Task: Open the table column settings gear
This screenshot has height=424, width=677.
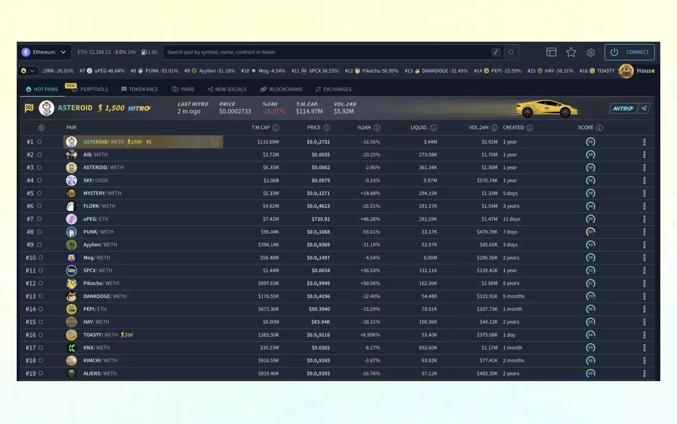Action: coord(41,127)
